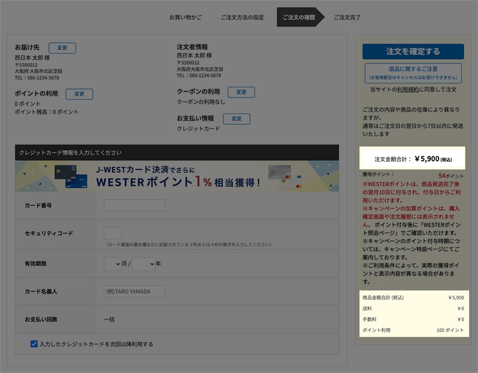
Task: Change the お届け先 delivery address
Action: (x=62, y=48)
